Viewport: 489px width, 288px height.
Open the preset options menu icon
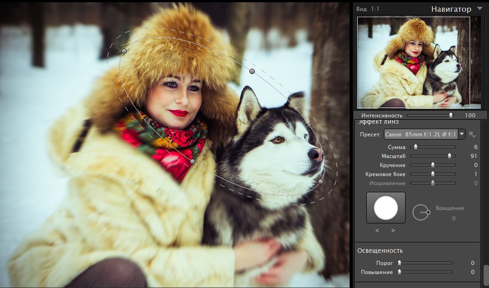472,135
